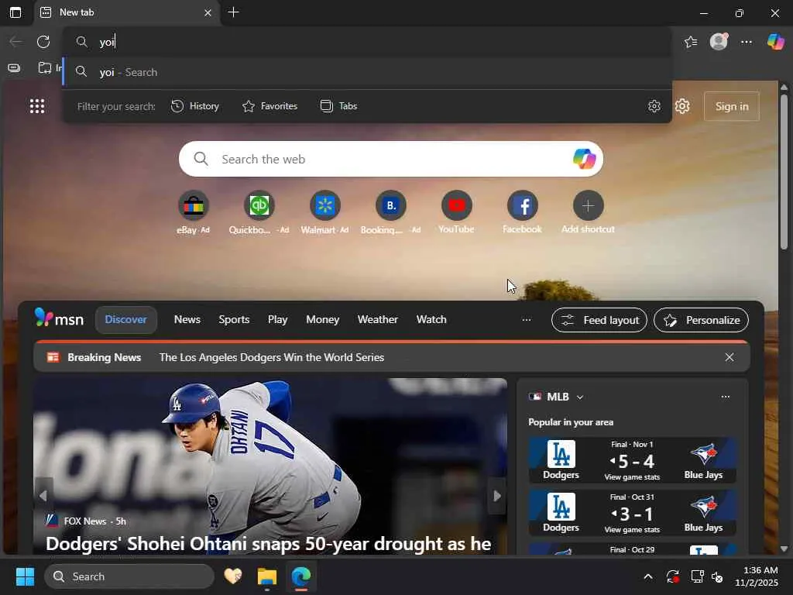The width and height of the screenshot is (793, 595).
Task: Reload the page with refresh icon
Action: (x=43, y=42)
